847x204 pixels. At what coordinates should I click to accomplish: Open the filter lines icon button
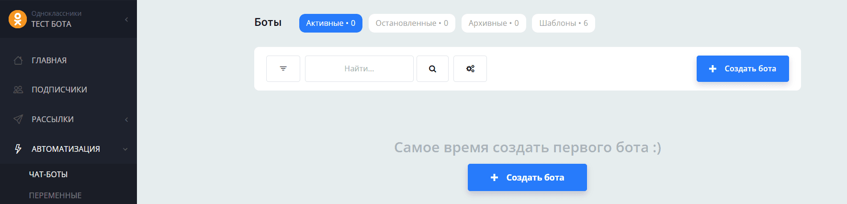(283, 68)
